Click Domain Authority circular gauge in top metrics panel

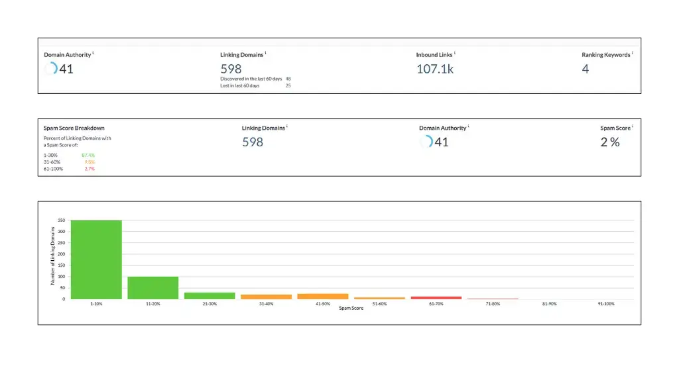[x=50, y=68]
